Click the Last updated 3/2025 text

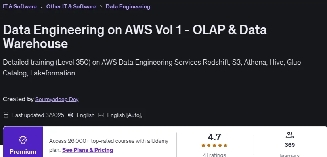pos(38,115)
